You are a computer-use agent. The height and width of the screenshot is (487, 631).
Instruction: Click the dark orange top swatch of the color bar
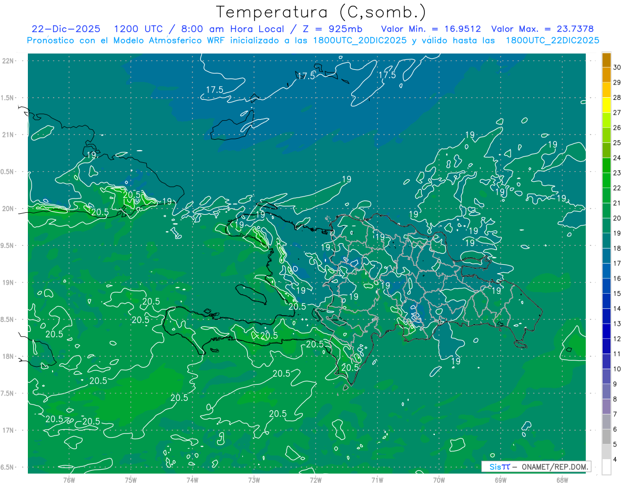[x=606, y=60]
